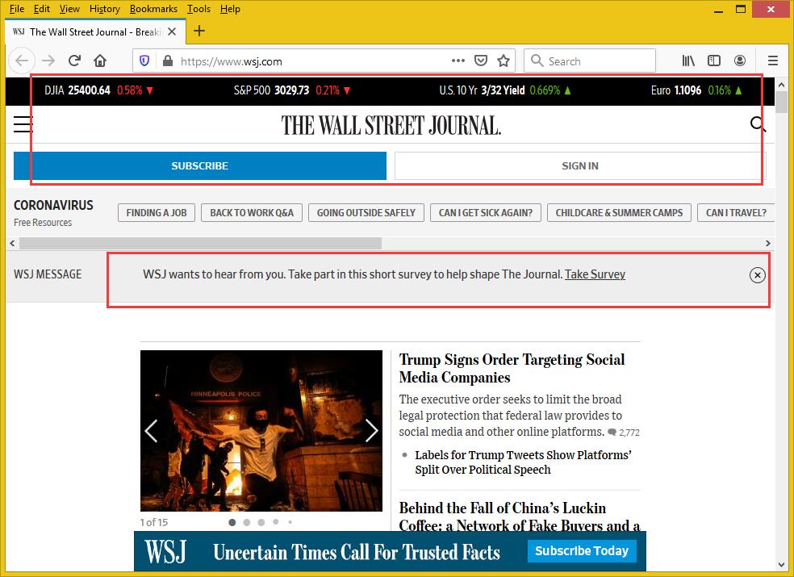Advance slideshow with next arrow
This screenshot has height=577, width=794.
pos(371,431)
